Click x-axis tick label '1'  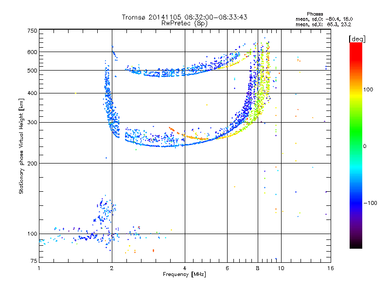pyautogui.click(x=39, y=268)
